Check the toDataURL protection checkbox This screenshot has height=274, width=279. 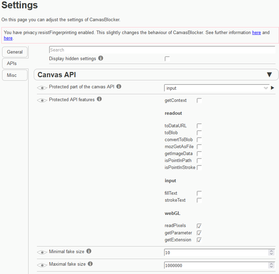pyautogui.click(x=199, y=126)
